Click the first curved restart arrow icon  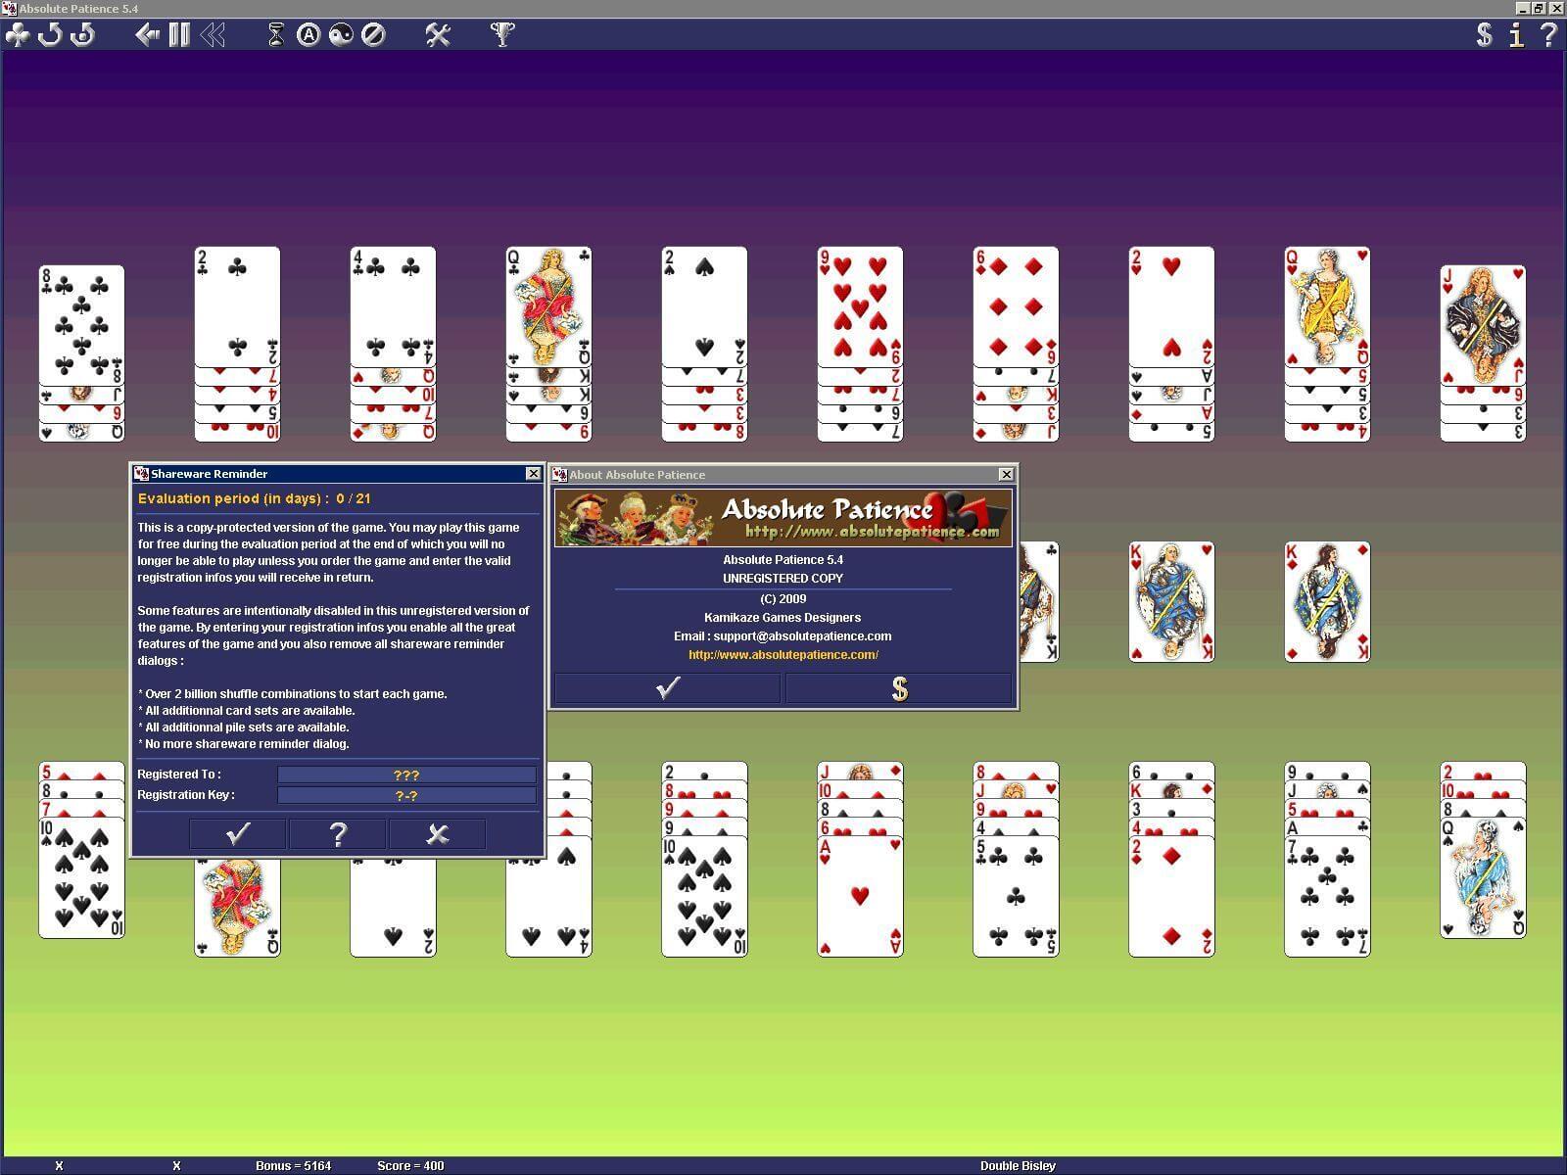coord(50,35)
